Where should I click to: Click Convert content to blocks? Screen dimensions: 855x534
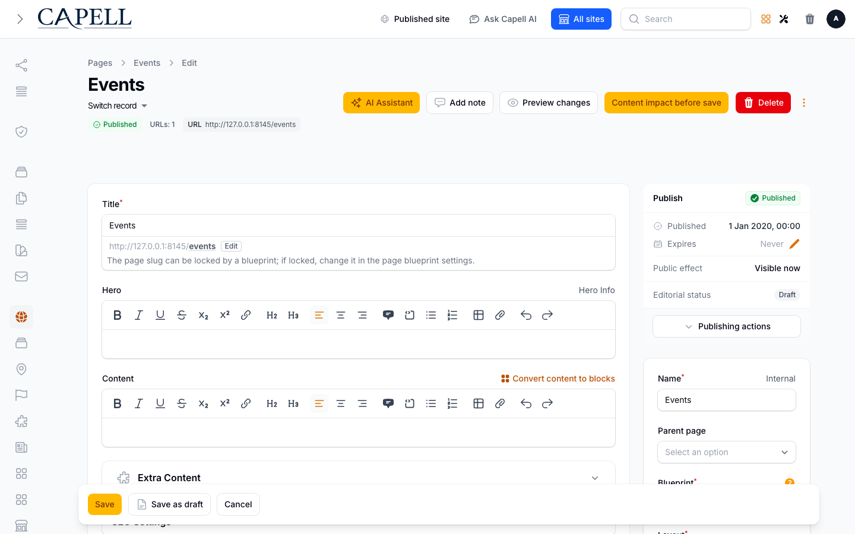pos(558,379)
